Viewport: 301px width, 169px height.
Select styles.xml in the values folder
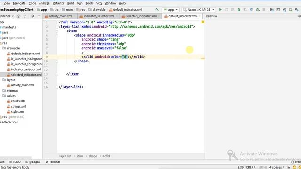[x=16, y=112]
